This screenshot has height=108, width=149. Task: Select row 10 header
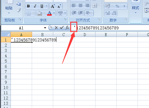click(x=6, y=87)
